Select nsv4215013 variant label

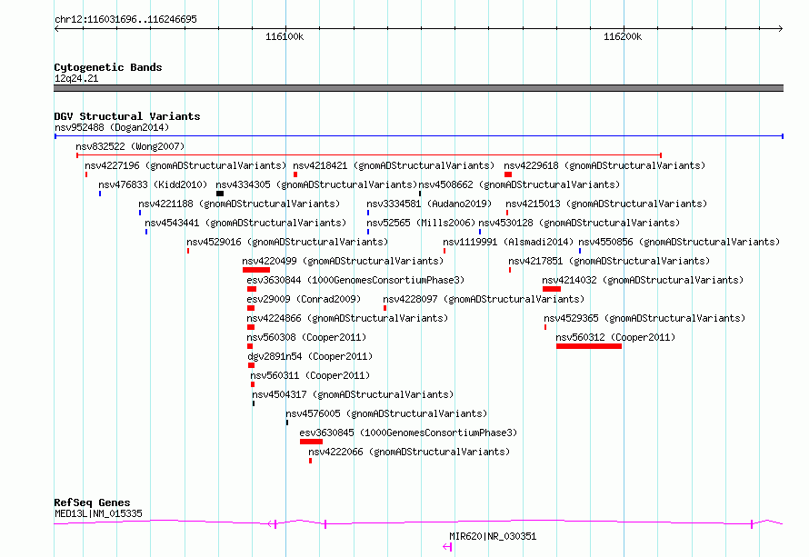(606, 204)
